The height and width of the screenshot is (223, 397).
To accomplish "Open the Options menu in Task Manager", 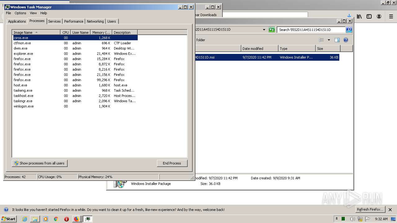I will coord(20,13).
